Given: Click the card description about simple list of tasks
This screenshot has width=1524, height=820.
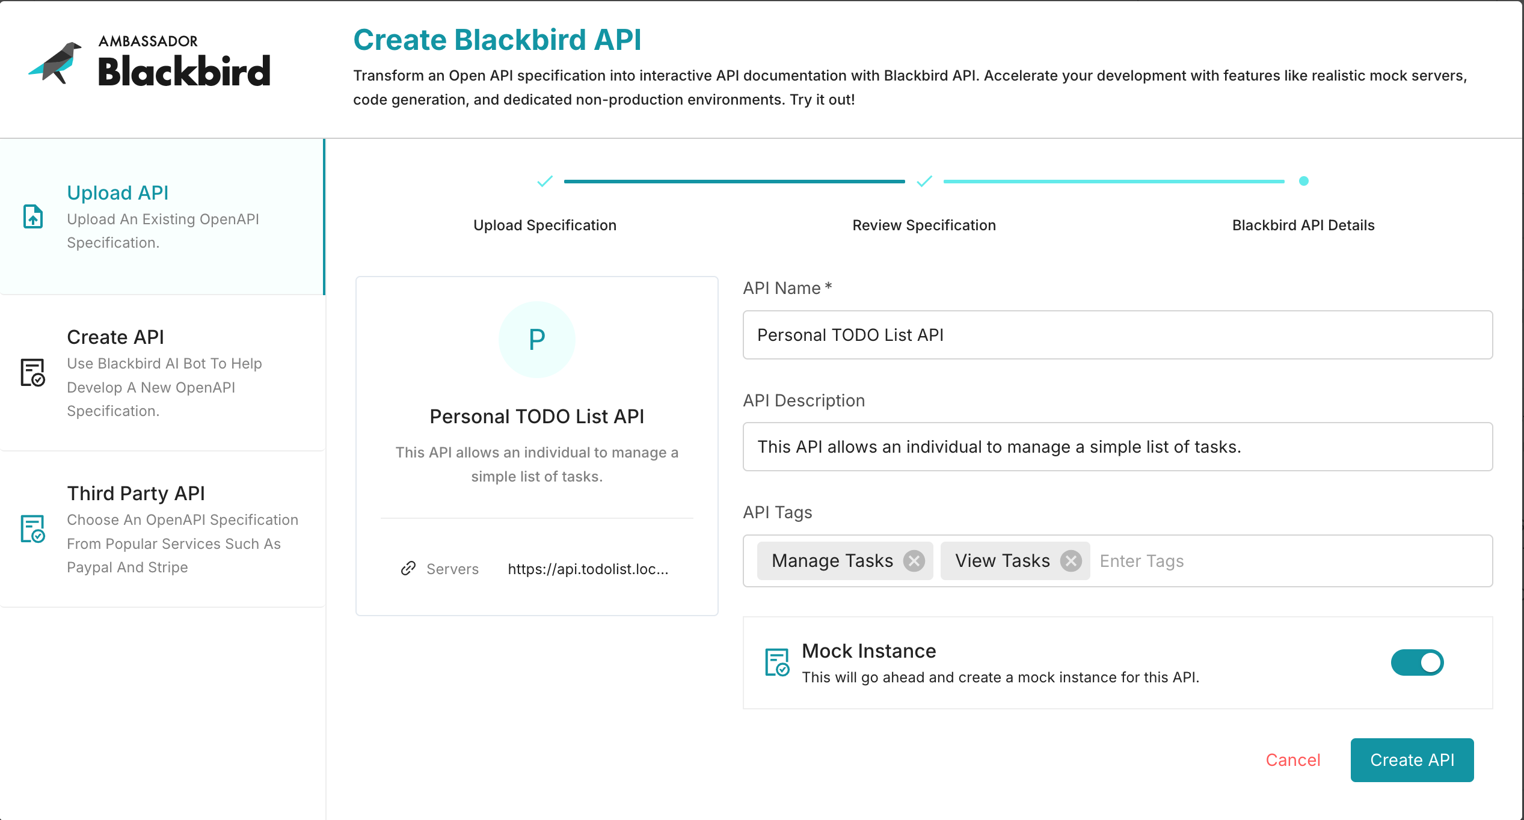Looking at the screenshot, I should (x=536, y=465).
